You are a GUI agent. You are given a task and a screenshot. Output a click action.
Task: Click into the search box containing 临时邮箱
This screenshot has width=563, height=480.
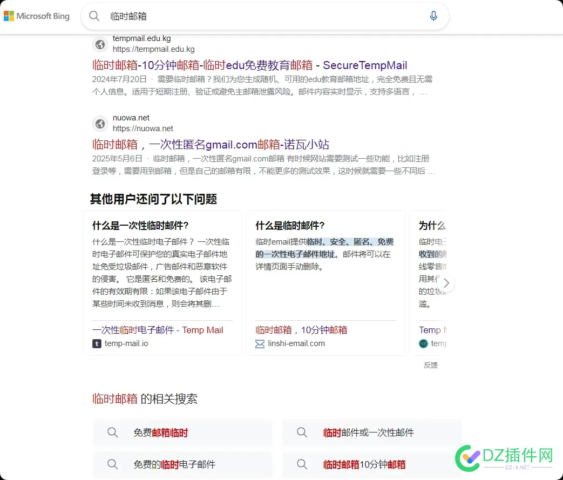coord(259,16)
